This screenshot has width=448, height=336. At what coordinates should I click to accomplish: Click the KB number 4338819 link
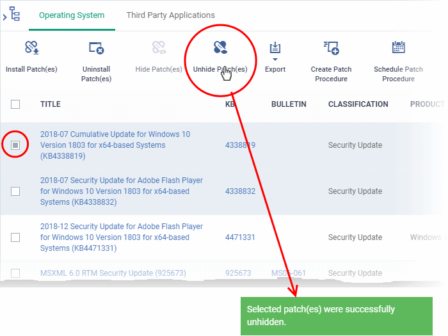tap(240, 145)
